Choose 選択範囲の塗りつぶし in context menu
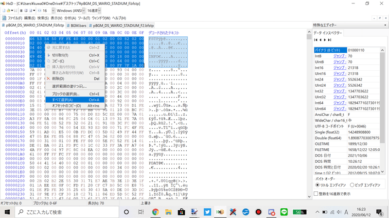The image size is (389, 218). 75,86
